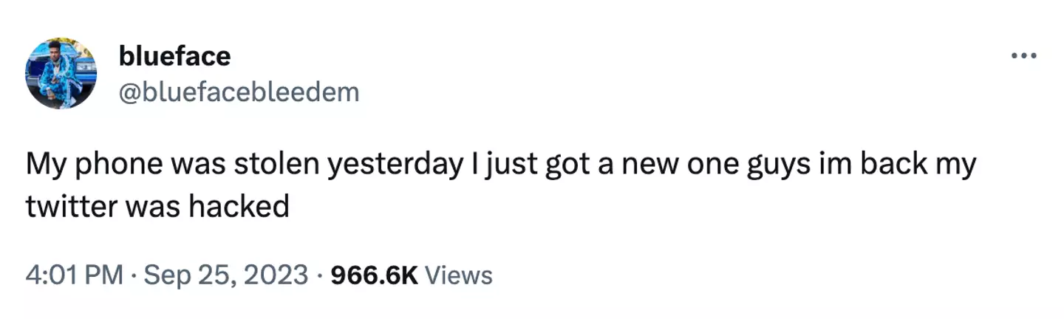The width and height of the screenshot is (1064, 319).
Task: Click the Sep 25, 2023 date
Action: tap(225, 275)
